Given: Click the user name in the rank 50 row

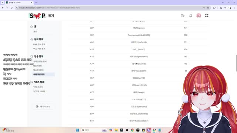Looking at the screenshot, I should point(139,114).
